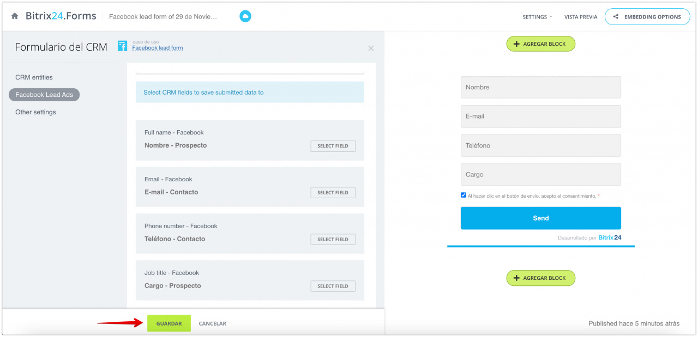
Task: Click Guardar button
Action: pyautogui.click(x=169, y=323)
